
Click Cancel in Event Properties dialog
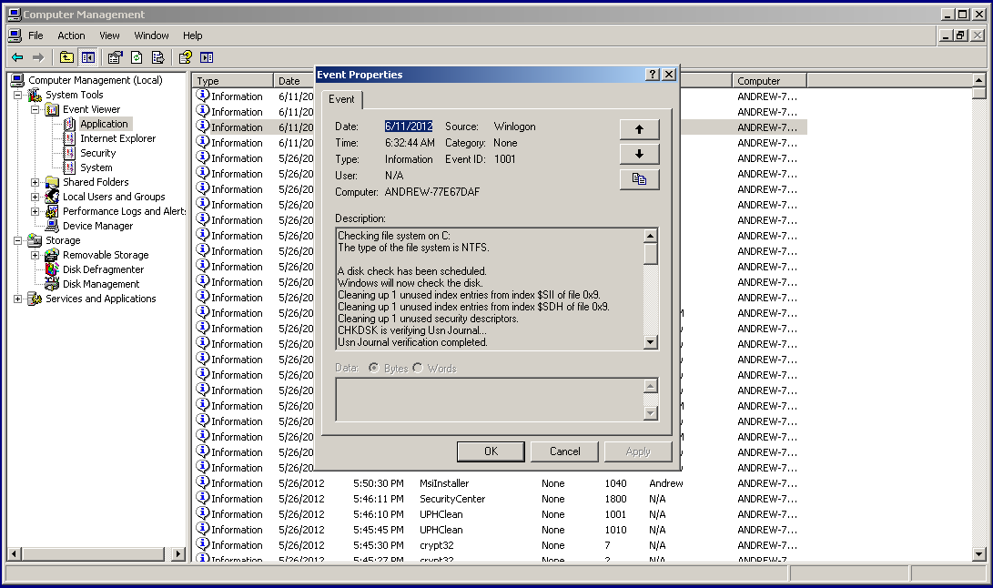pyautogui.click(x=564, y=451)
